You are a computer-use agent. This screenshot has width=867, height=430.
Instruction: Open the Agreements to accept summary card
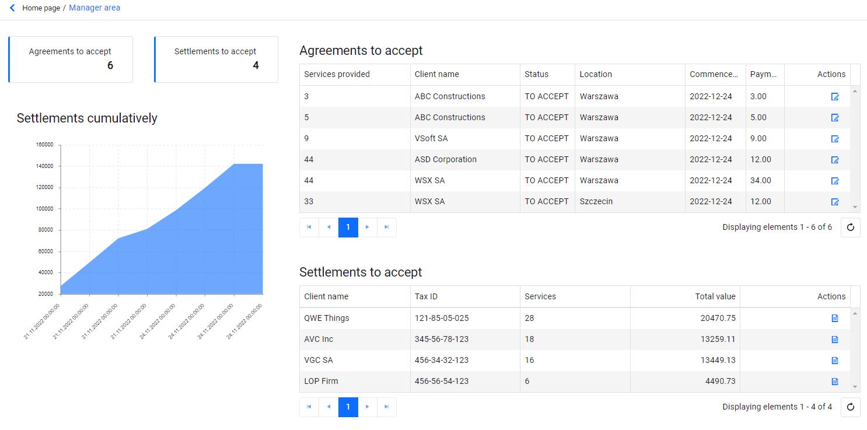click(71, 60)
